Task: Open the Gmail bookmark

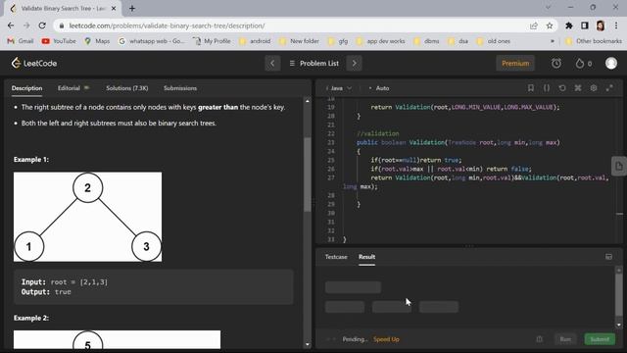Action: [x=21, y=41]
